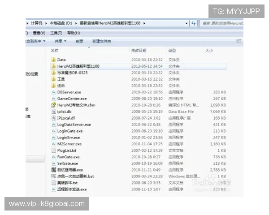Change the view layout icon

[239, 41]
